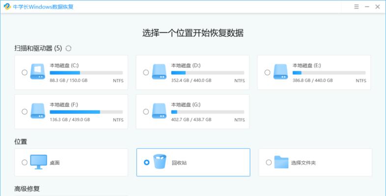386x196 pixels.
Task: Refresh the drive list with the circular arrow
Action: click(69, 49)
